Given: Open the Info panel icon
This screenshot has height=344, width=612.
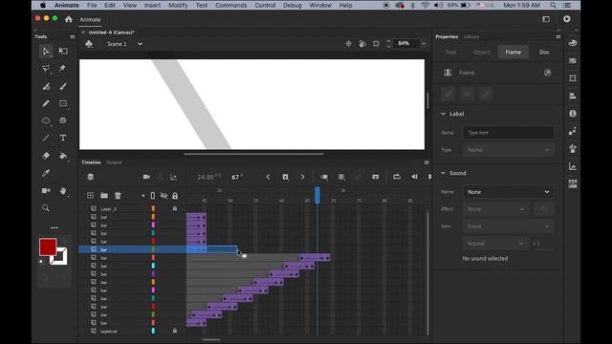Looking at the screenshot, I should pyautogui.click(x=573, y=114).
